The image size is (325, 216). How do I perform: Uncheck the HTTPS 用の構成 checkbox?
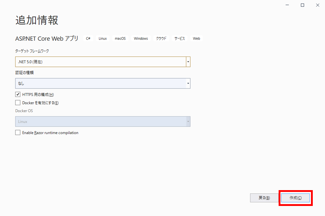coord(18,95)
